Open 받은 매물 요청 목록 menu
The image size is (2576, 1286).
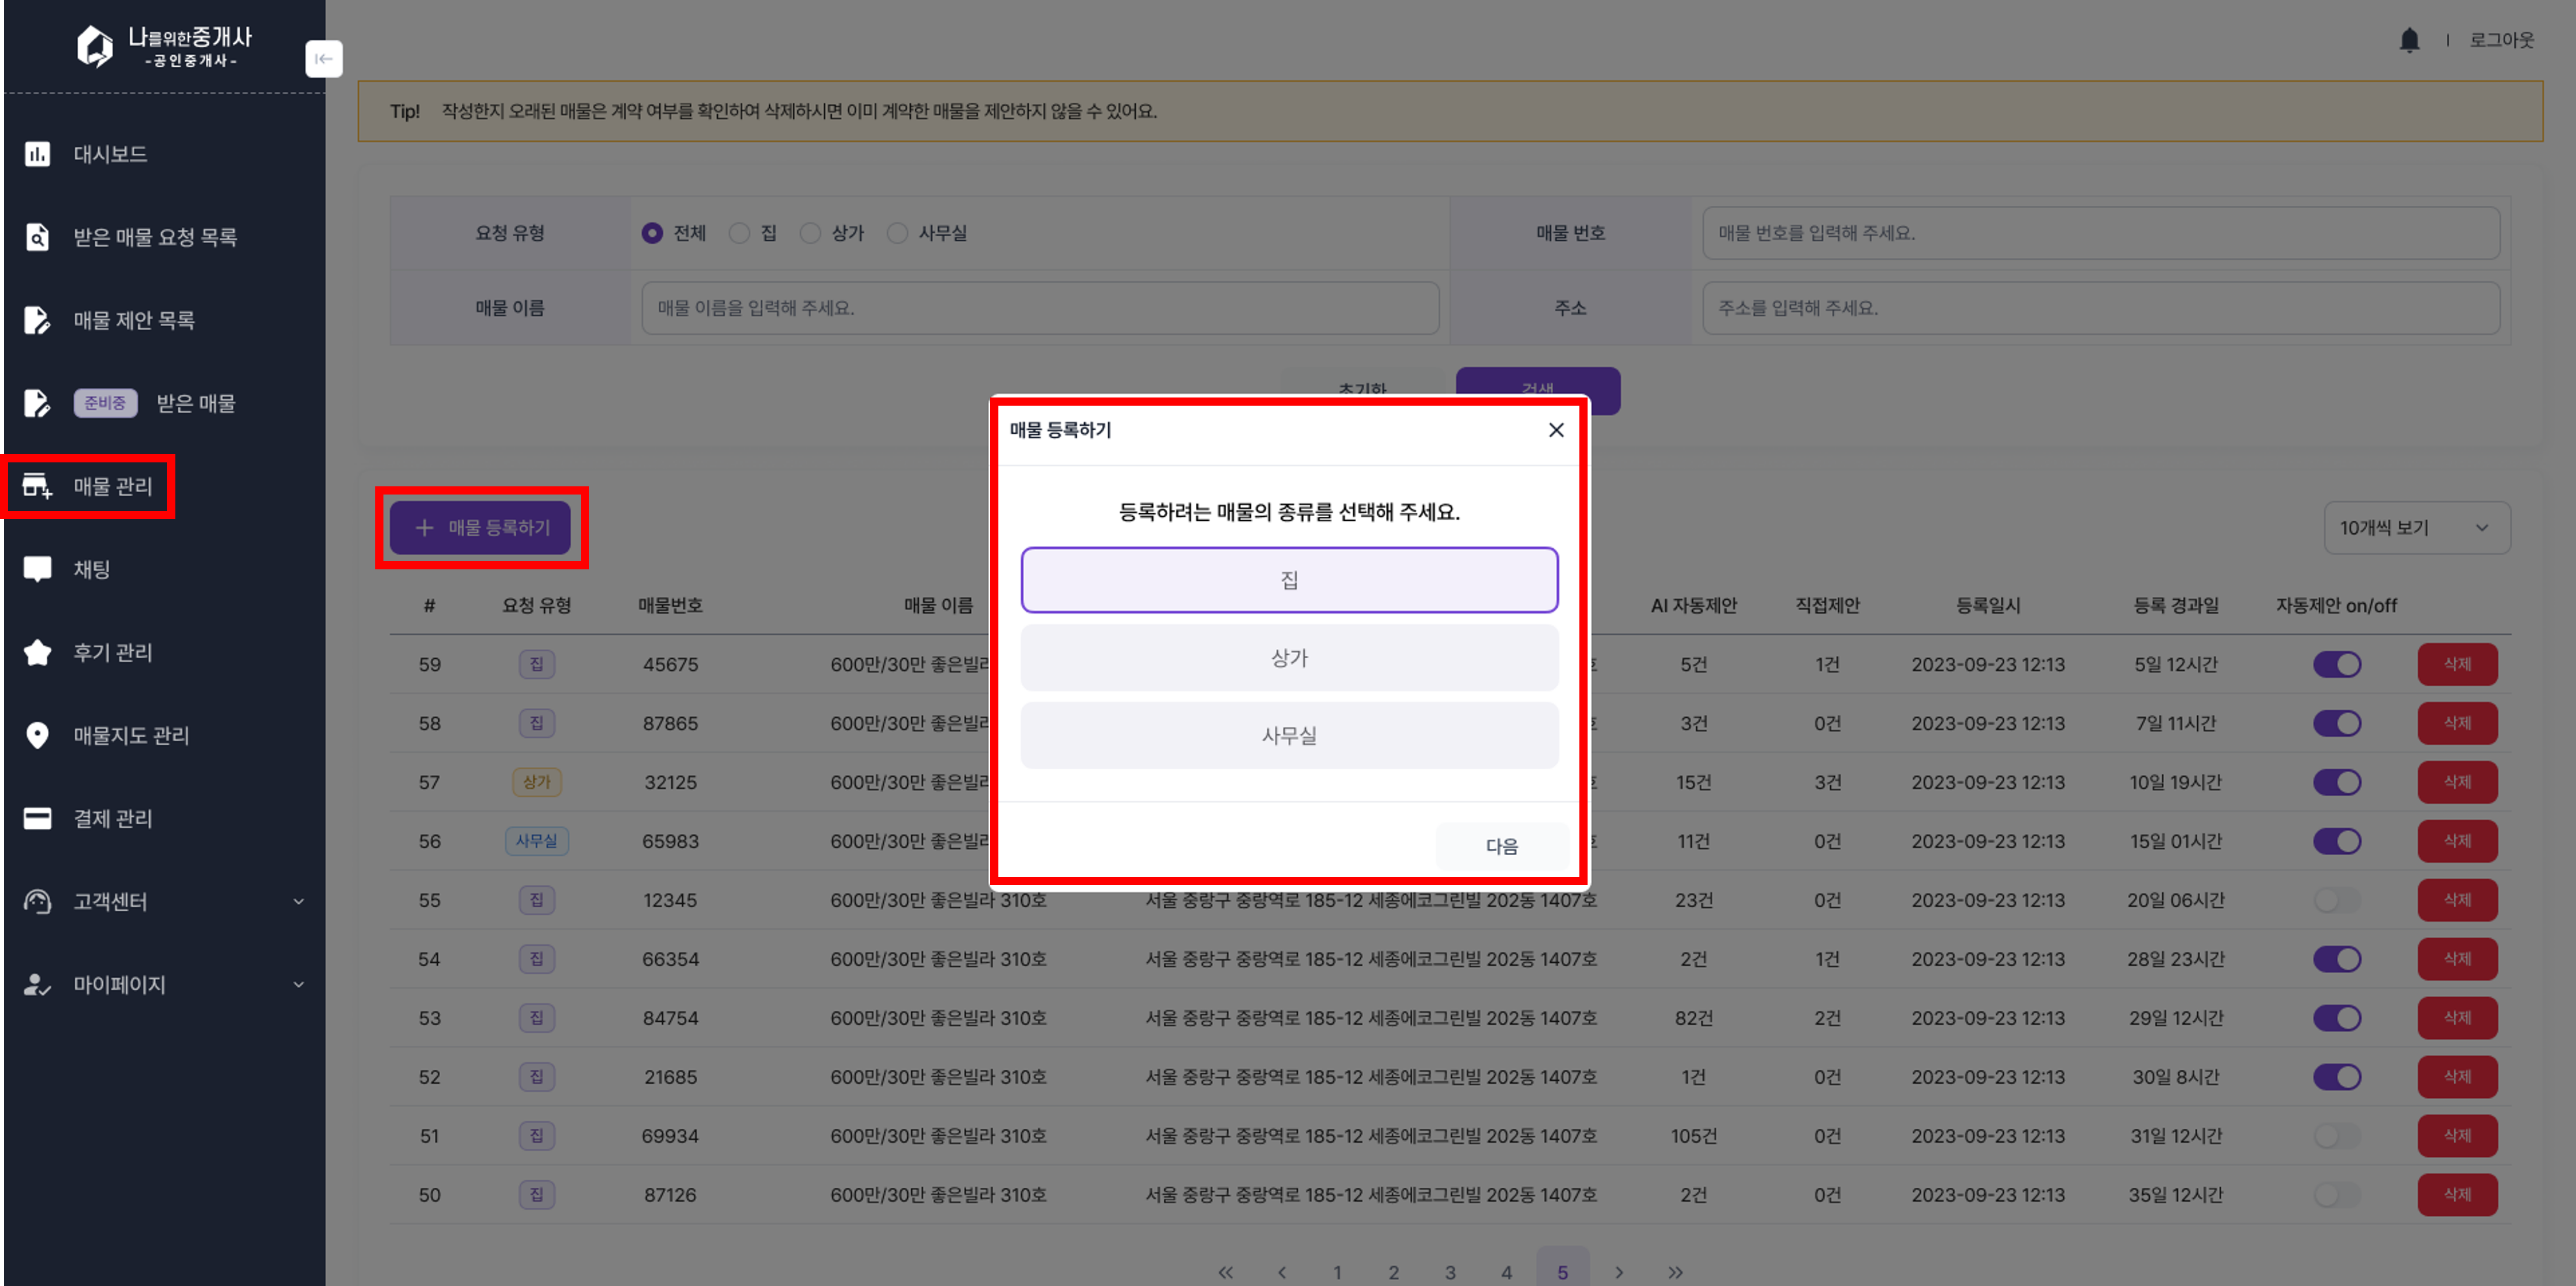click(155, 237)
